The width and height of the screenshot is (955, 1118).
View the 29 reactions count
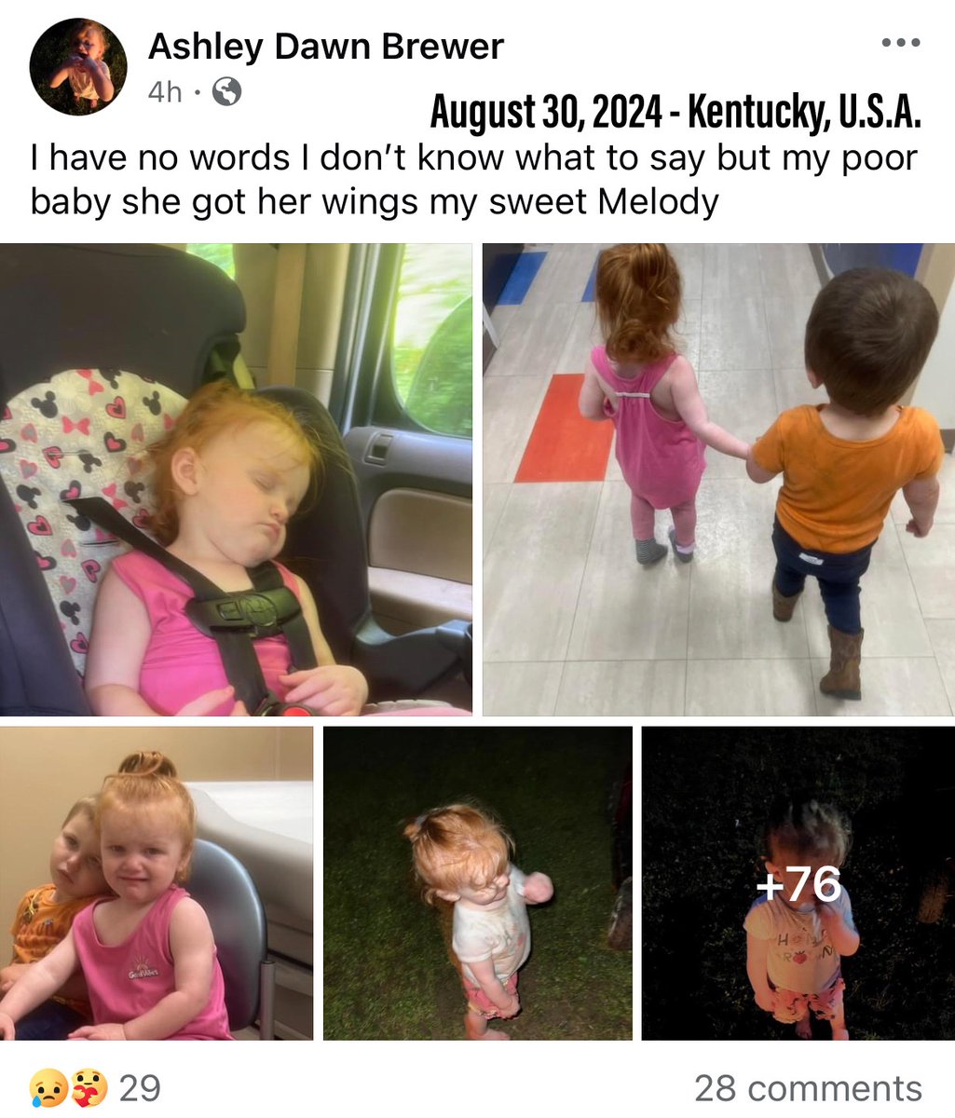coord(140,1087)
